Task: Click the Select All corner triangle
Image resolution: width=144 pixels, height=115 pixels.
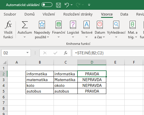Action: coord(5,62)
